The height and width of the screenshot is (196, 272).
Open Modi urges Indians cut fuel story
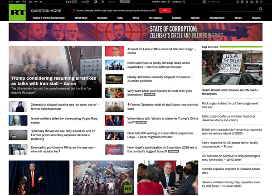230,105
